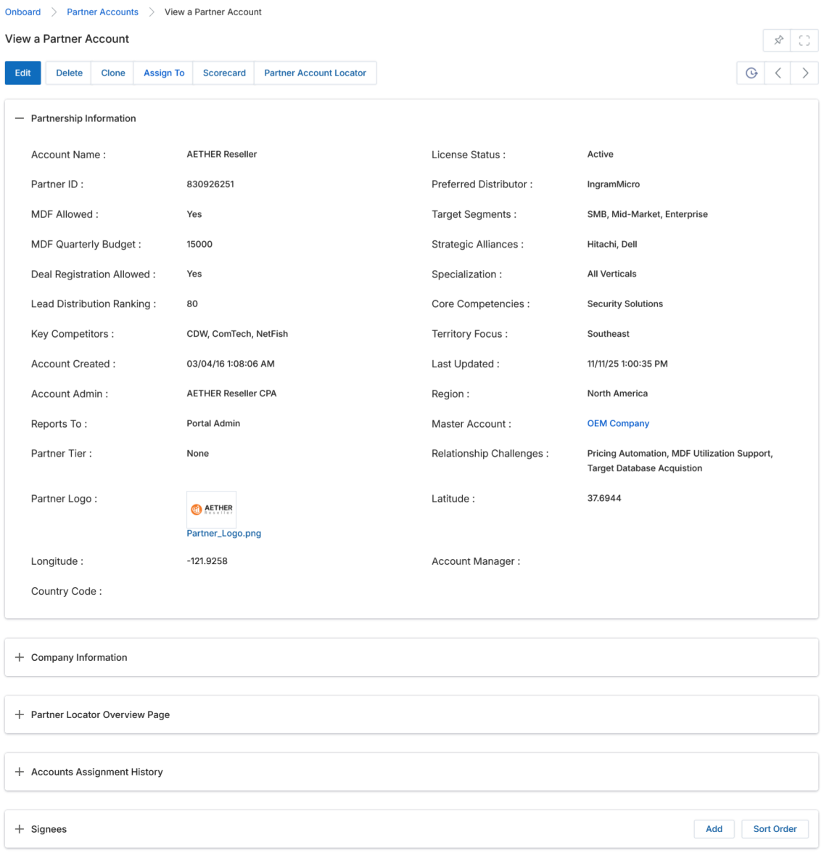824x856 pixels.
Task: Click the AETHER partner logo thumbnail
Action: point(212,510)
